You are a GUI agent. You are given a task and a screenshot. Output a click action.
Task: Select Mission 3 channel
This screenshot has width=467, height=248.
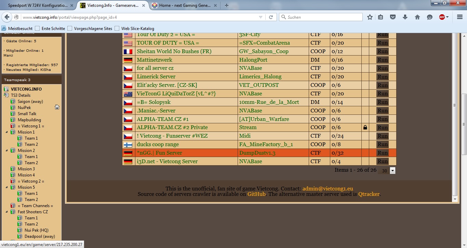[x=26, y=169]
